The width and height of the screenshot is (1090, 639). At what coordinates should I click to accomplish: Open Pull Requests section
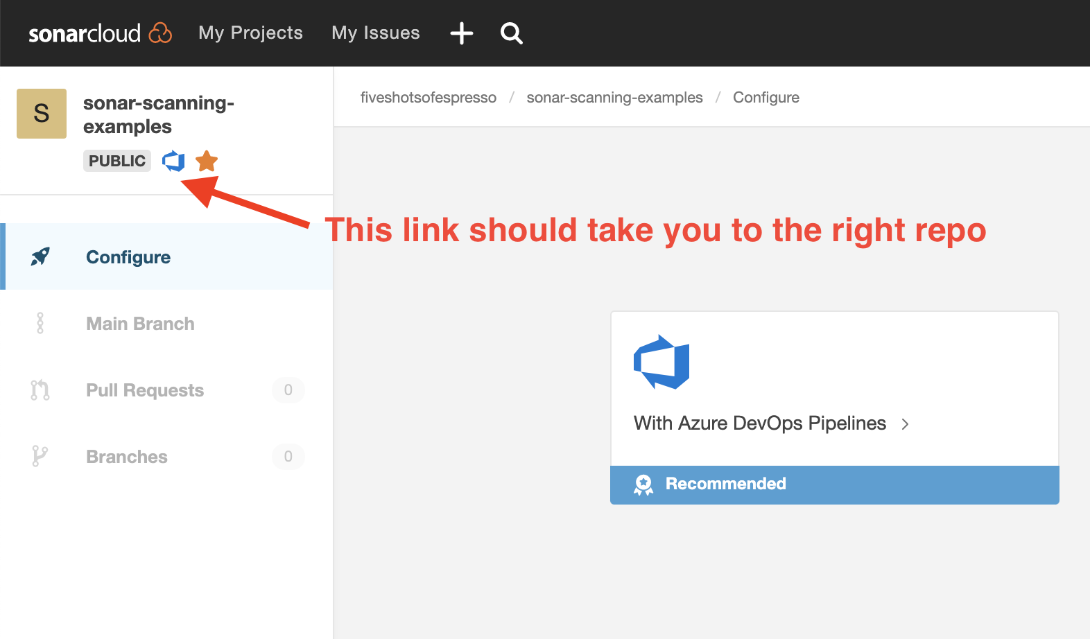coord(145,390)
